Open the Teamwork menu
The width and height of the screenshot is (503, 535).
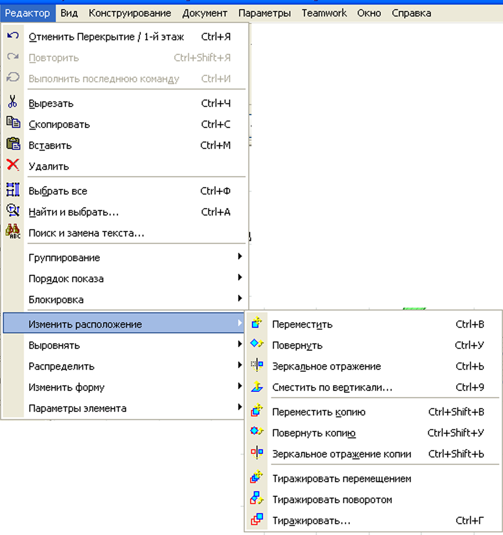point(324,13)
